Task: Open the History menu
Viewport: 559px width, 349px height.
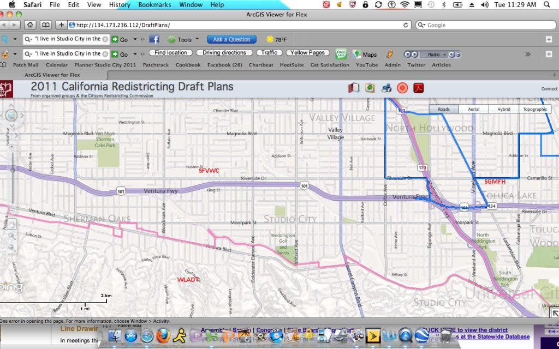Action: coord(119,4)
